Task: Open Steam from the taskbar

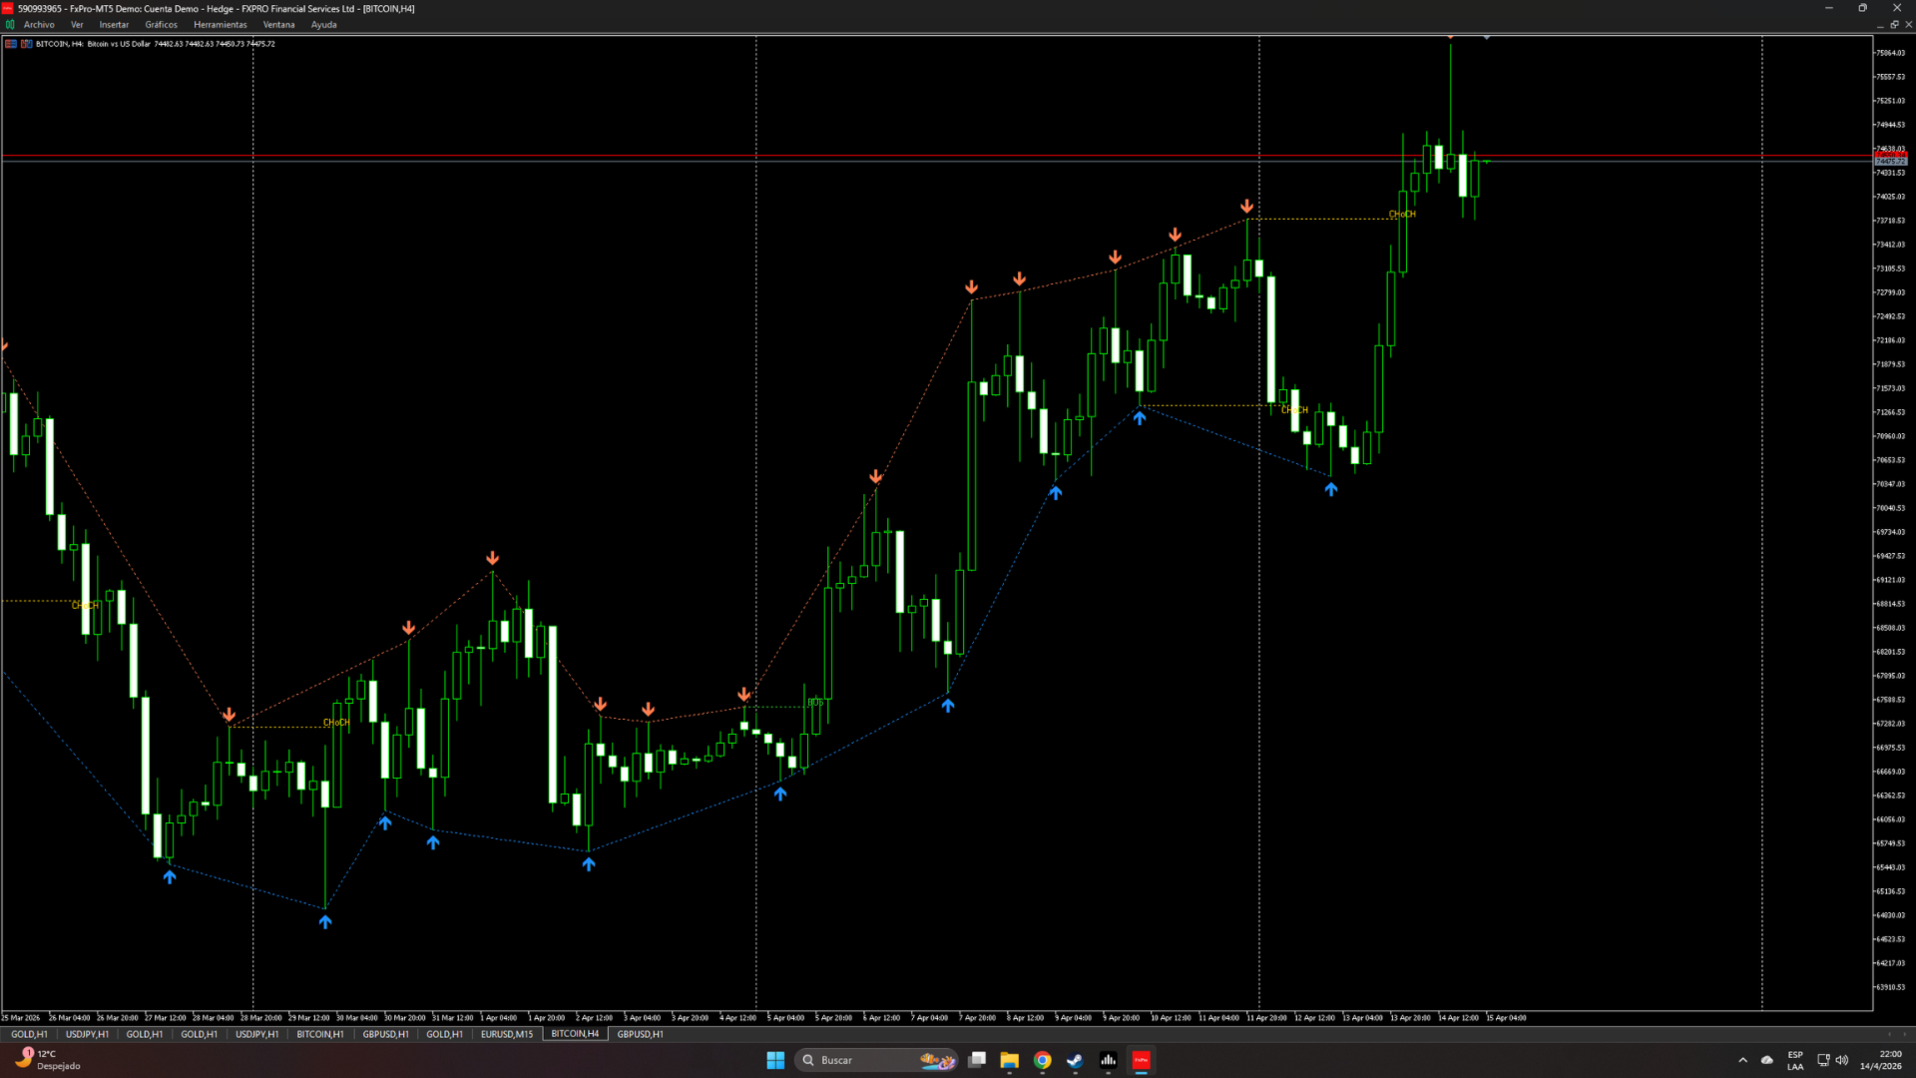Action: (x=1075, y=1060)
